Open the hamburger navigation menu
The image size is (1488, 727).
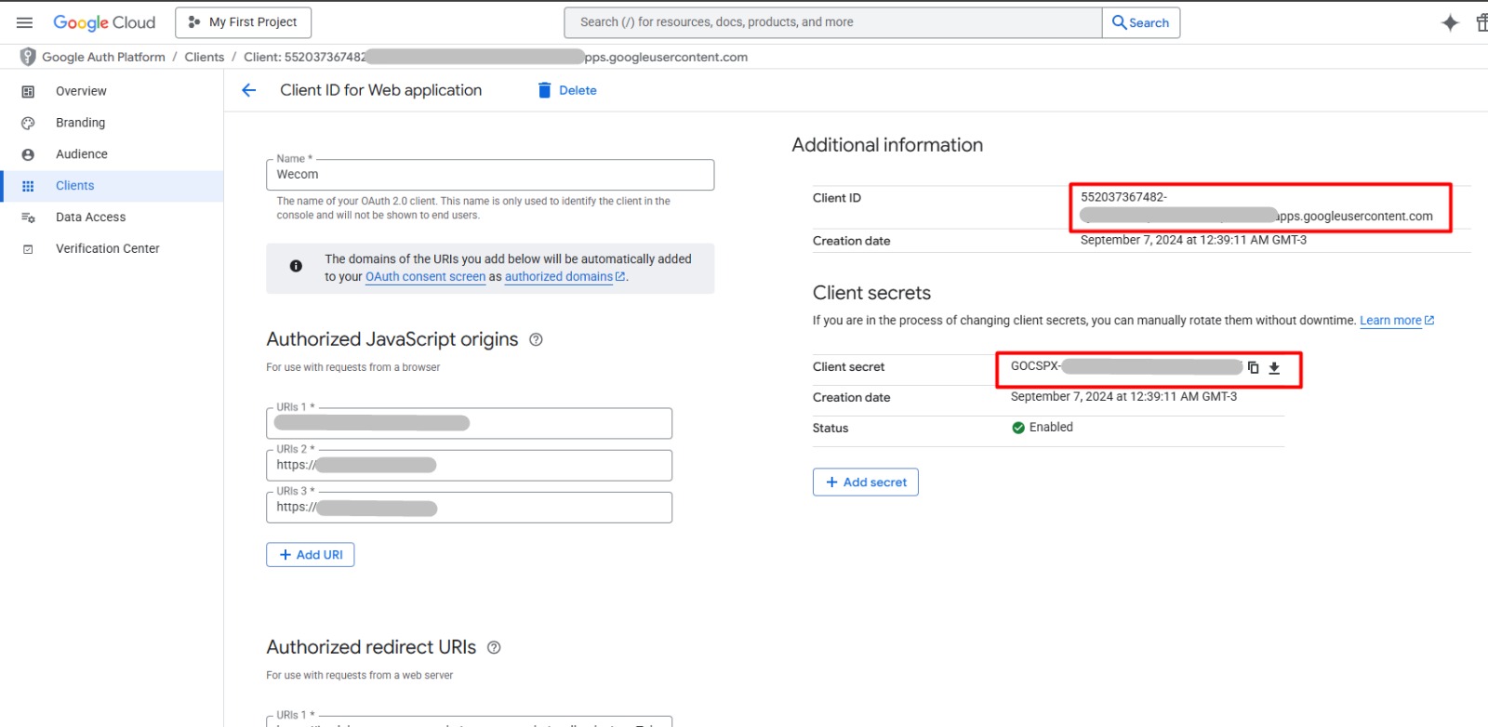click(25, 22)
